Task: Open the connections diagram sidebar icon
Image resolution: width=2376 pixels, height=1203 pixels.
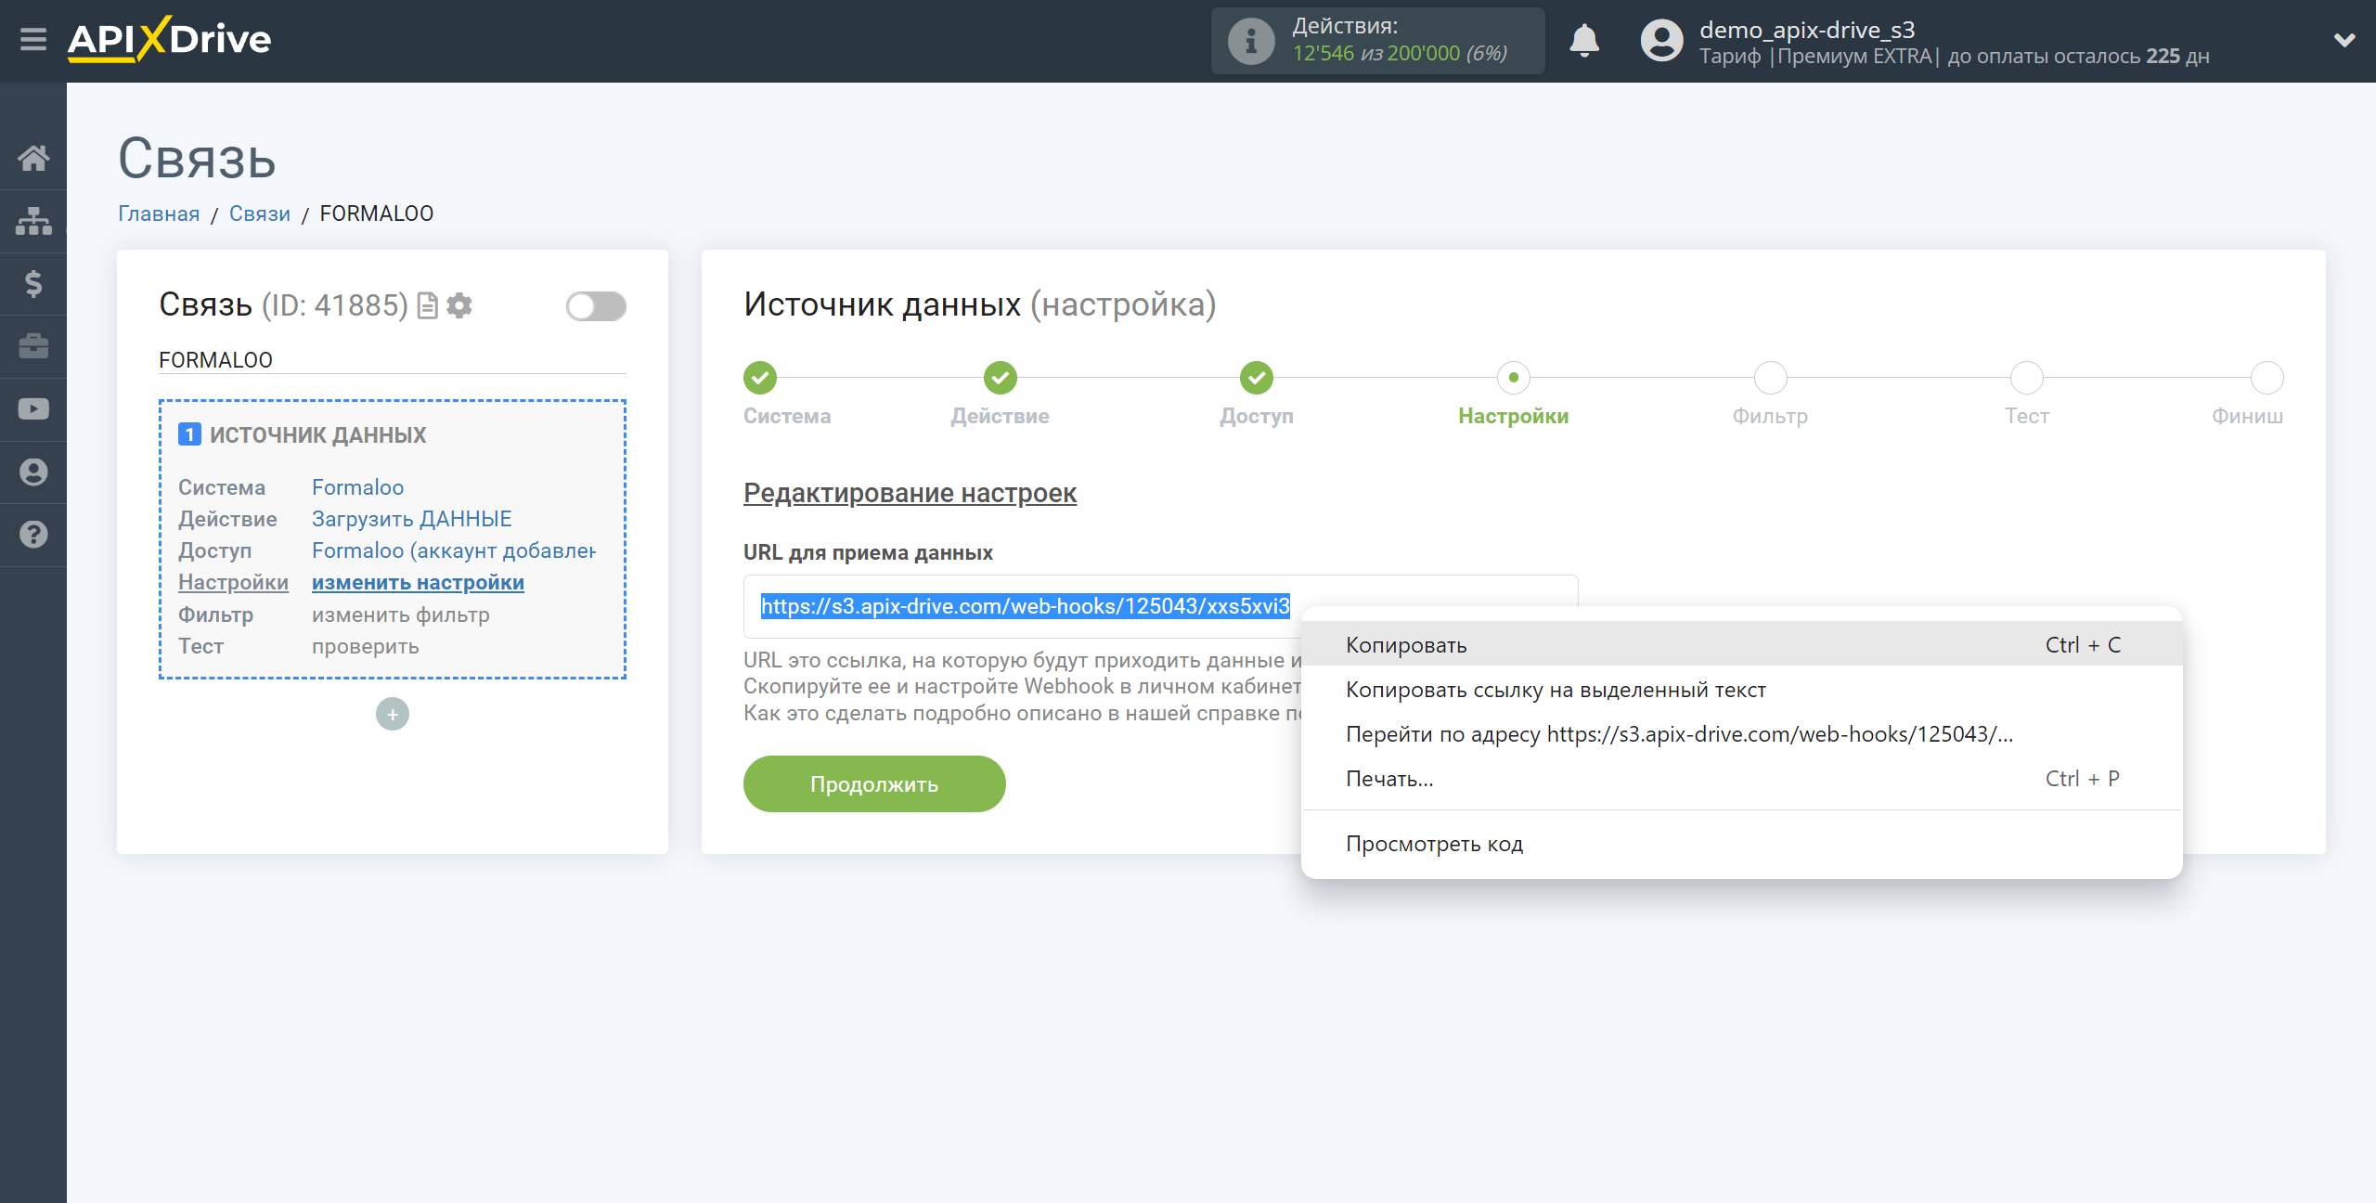Action: tap(33, 221)
